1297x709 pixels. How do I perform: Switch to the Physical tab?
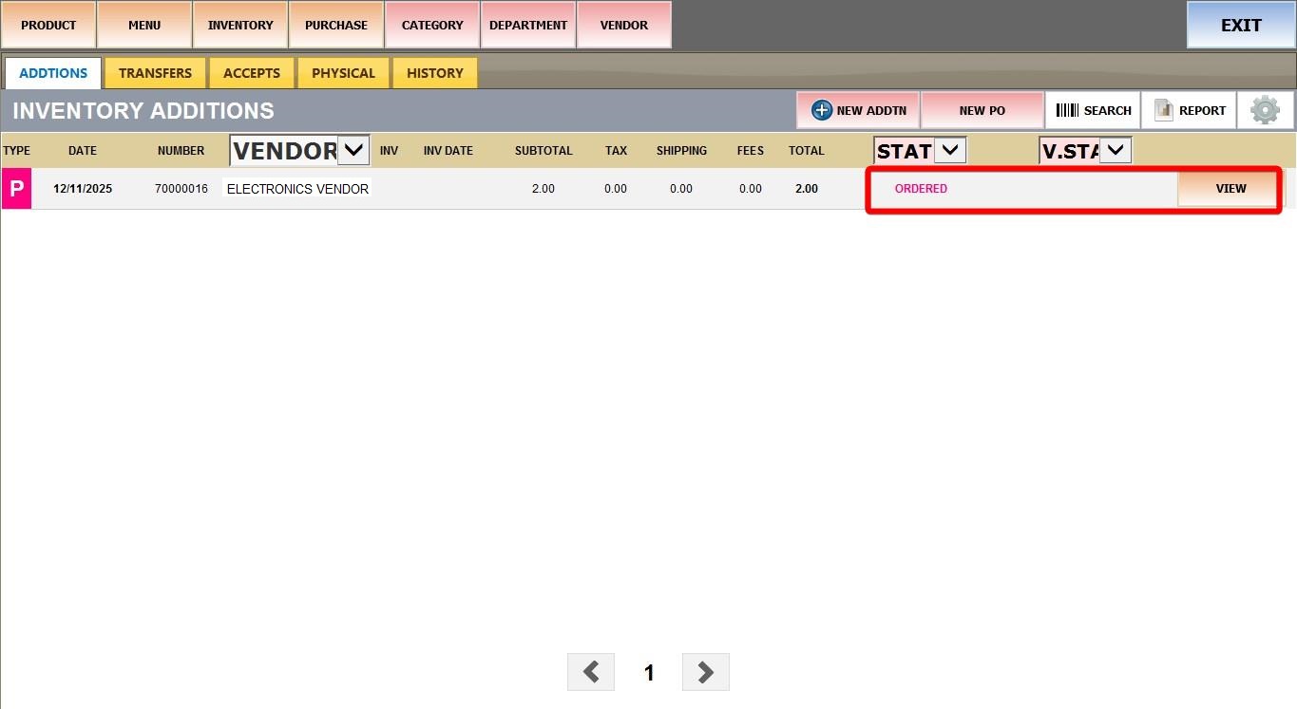pyautogui.click(x=343, y=73)
